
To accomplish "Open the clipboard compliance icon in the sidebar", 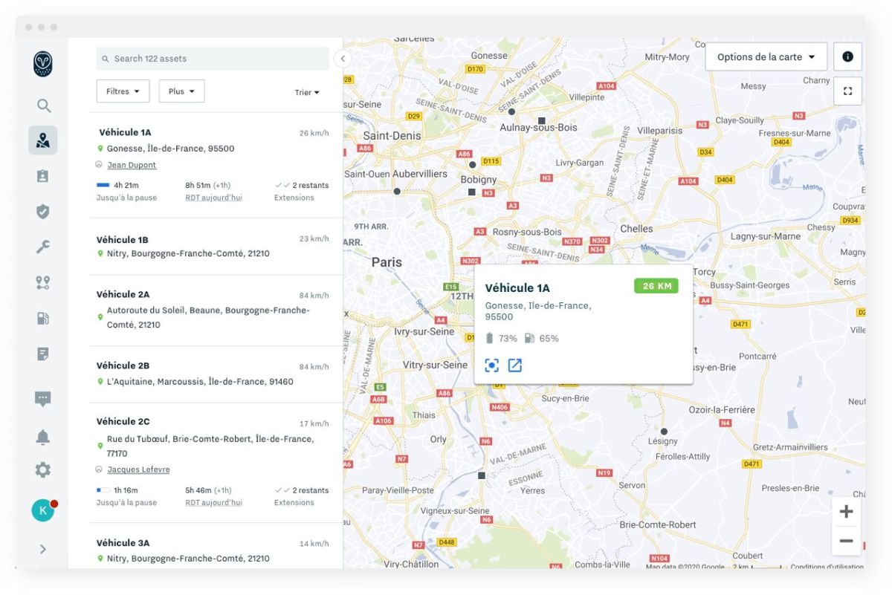I will tap(43, 176).
